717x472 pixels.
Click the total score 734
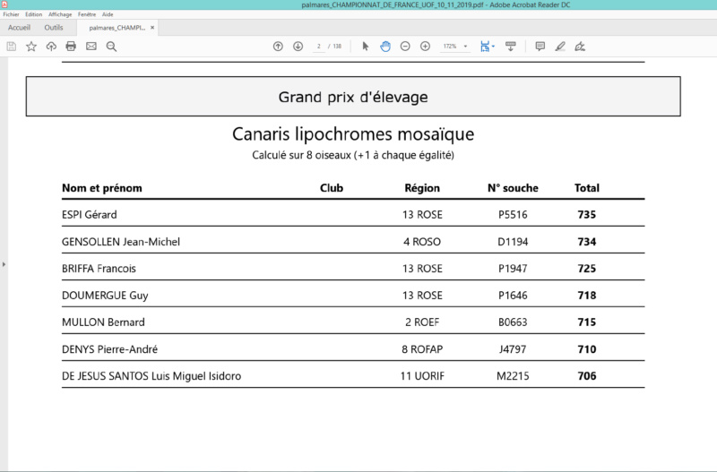tap(587, 242)
